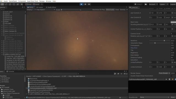Collapse the NEBULA QUICK SETUP group

coord(2,54)
